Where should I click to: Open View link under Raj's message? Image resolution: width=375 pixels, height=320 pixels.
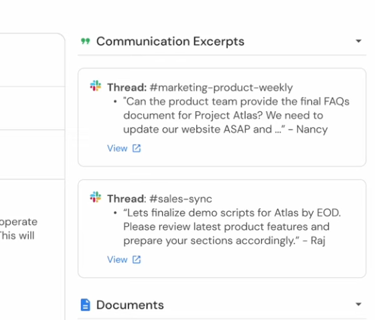pyautogui.click(x=117, y=260)
